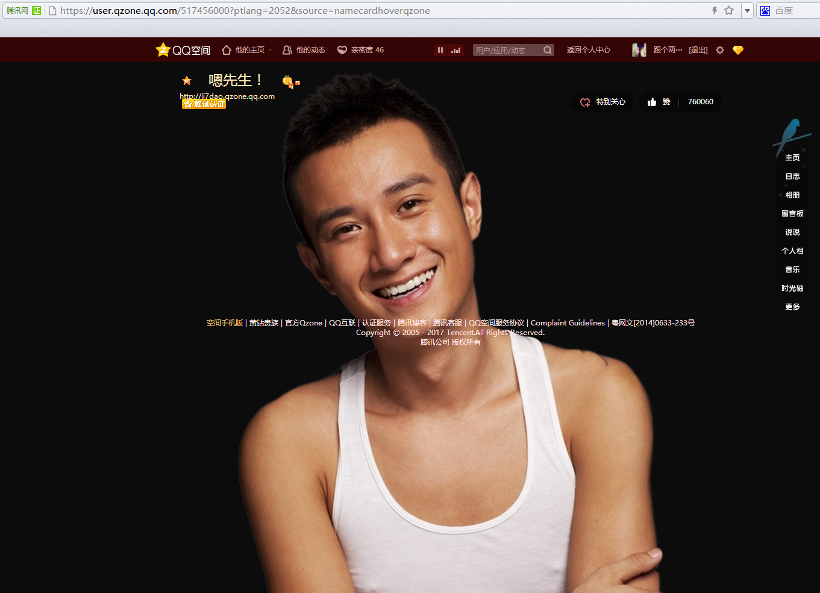820x593 pixels.
Task: Click the search magnifier icon
Action: point(547,50)
